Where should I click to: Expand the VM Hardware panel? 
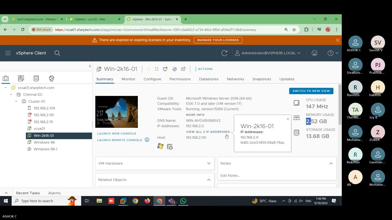209,163
